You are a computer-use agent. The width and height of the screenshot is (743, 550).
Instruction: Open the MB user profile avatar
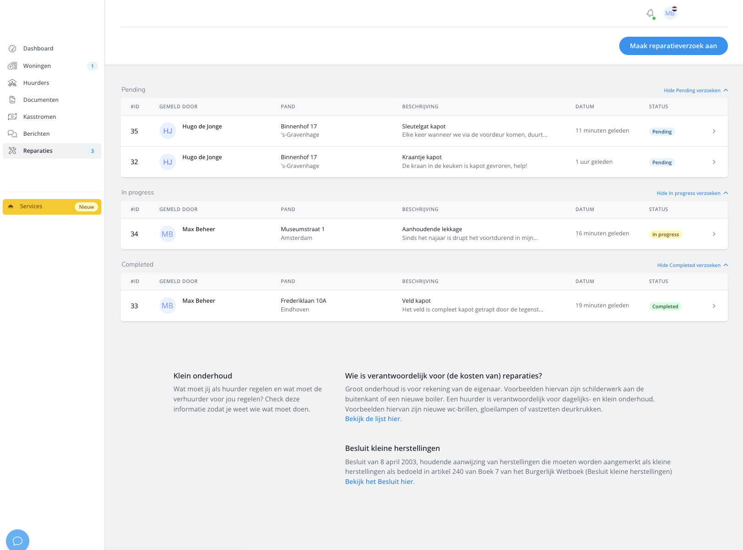[670, 13]
